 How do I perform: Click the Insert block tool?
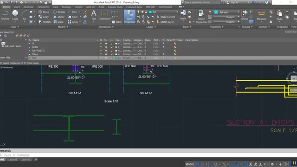click(x=183, y=15)
